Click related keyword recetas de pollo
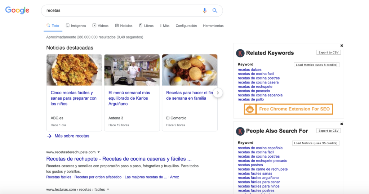The image size is (369, 194). tap(251, 99)
